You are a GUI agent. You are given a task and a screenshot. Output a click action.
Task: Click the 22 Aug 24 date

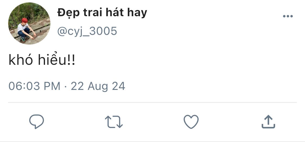coord(98,86)
